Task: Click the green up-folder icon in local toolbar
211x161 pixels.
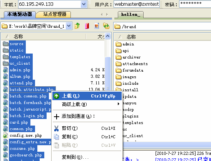Action: [x=77, y=26]
